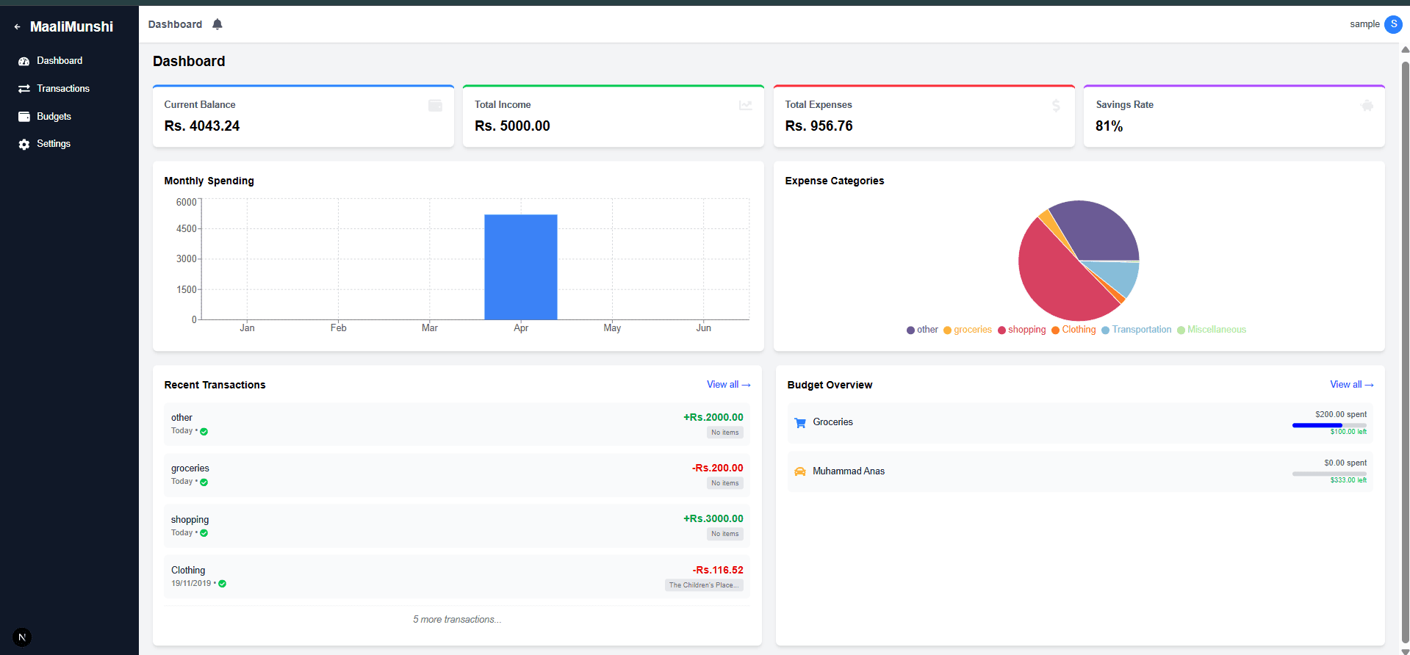This screenshot has height=655, width=1410.
Task: Toggle the Transportation legend item
Action: click(1137, 330)
